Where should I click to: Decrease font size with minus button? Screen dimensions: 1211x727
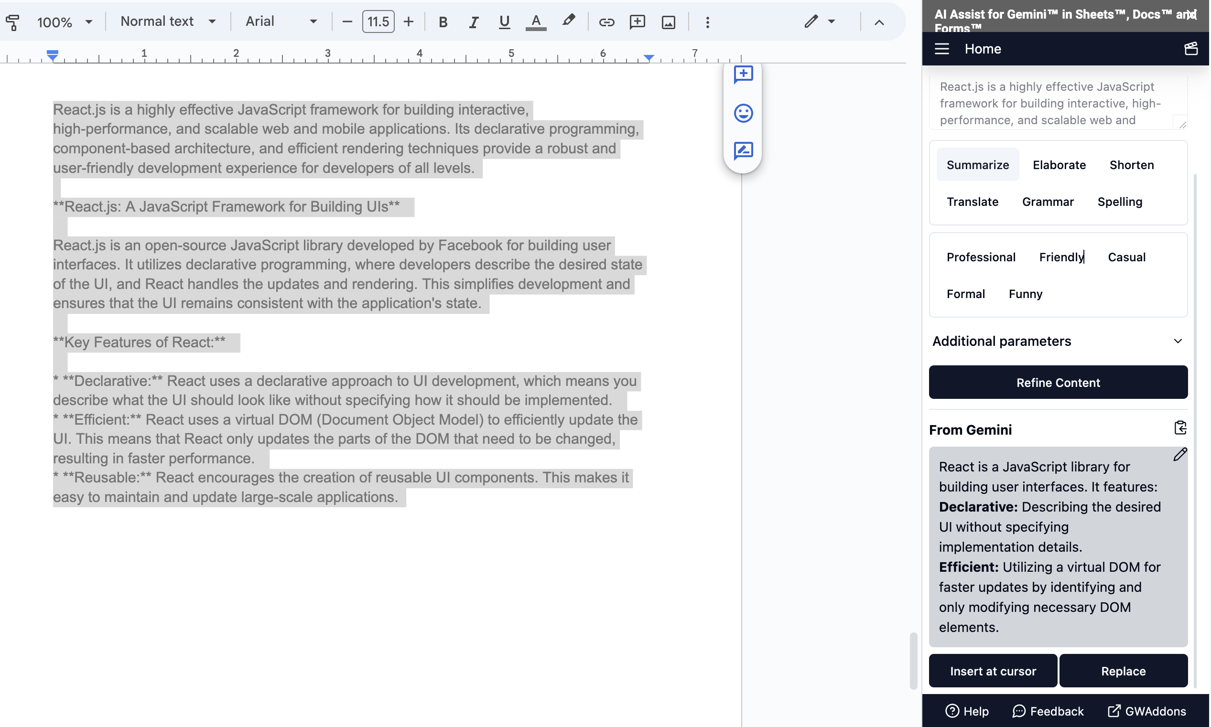click(347, 21)
